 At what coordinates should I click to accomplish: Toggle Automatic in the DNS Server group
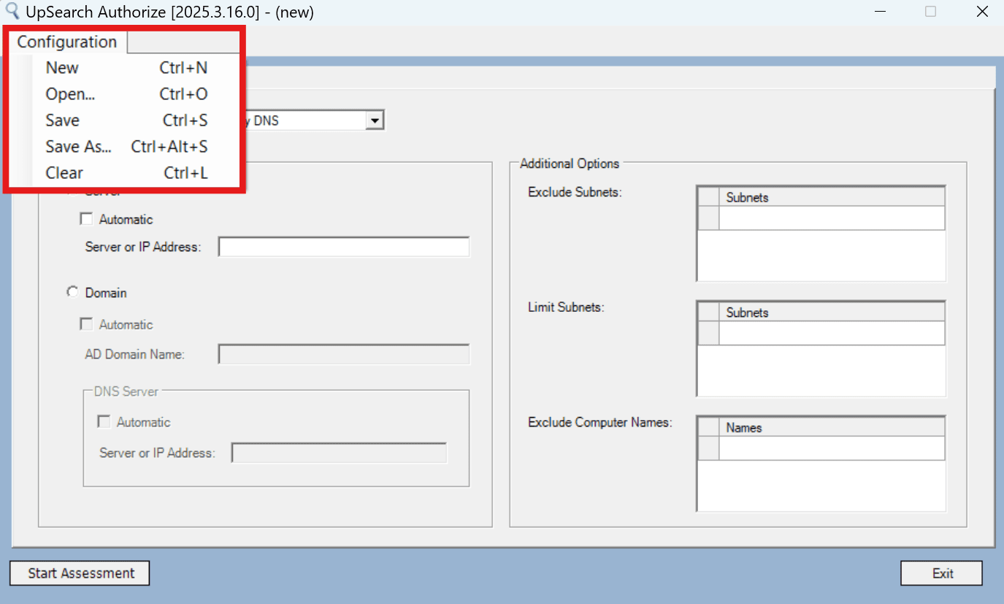coord(103,421)
